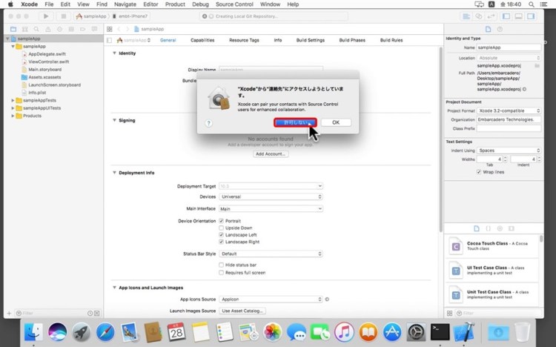Image resolution: width=556 pixels, height=347 pixels.
Task: Launch Siri from the Dock
Action: (57, 332)
